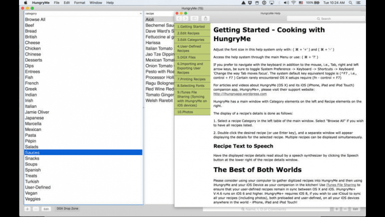Click the battery status indicator
The image size is (385, 217).
click(313, 3)
